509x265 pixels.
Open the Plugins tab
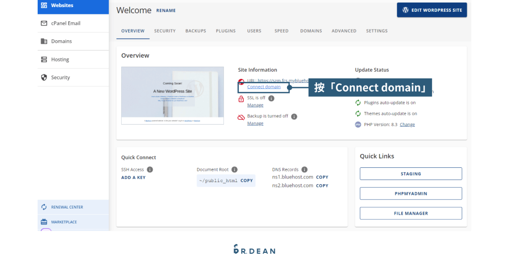(x=225, y=31)
